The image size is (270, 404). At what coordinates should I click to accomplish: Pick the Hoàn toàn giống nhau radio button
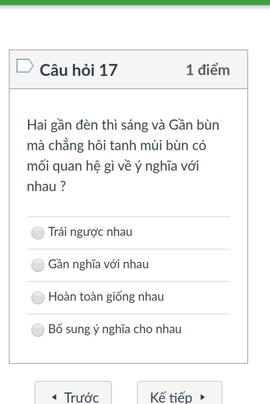38,298
